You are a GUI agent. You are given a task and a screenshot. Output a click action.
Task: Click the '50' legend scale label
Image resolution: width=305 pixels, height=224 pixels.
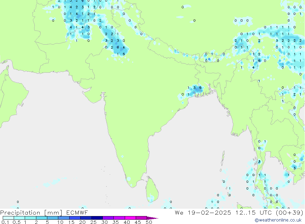(x=149, y=222)
